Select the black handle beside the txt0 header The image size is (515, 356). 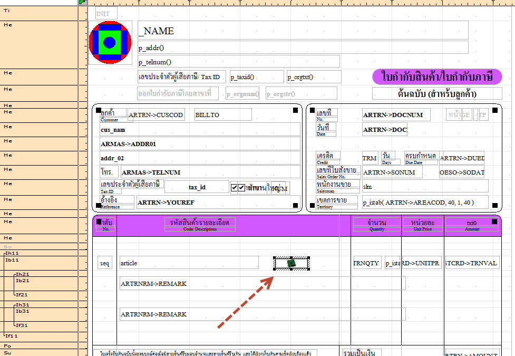pos(494,222)
